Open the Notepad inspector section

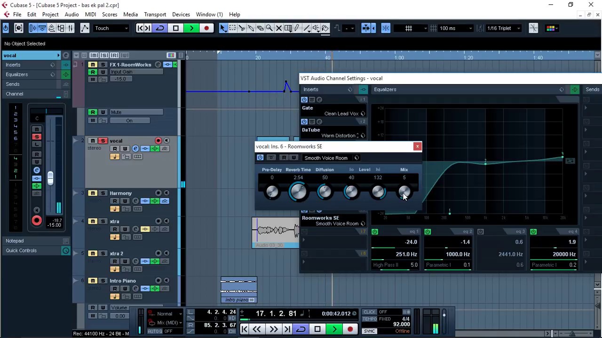pos(15,240)
